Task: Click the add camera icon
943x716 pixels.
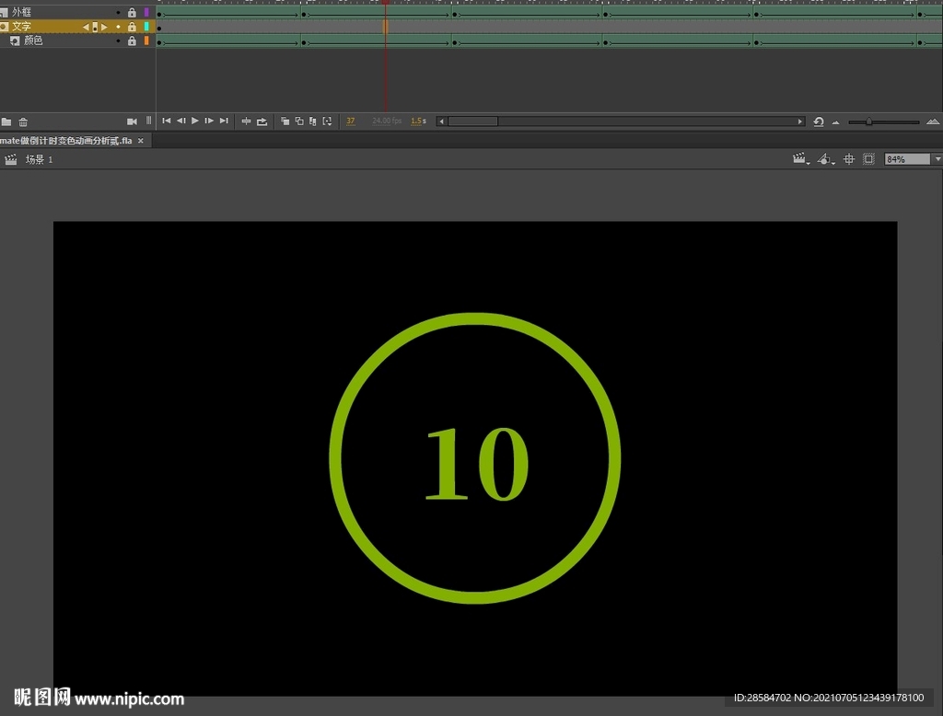Action: coord(132,121)
